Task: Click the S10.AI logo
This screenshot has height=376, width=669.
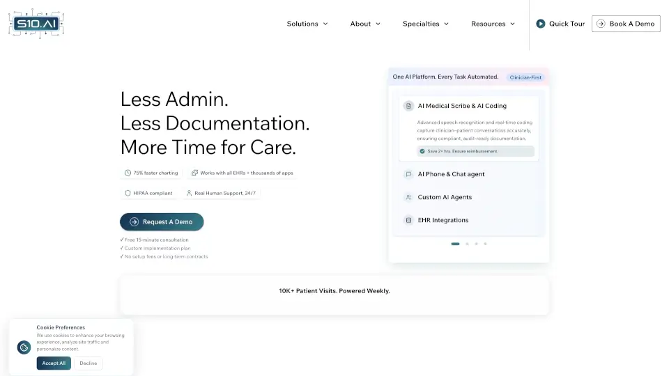Action: tap(36, 24)
